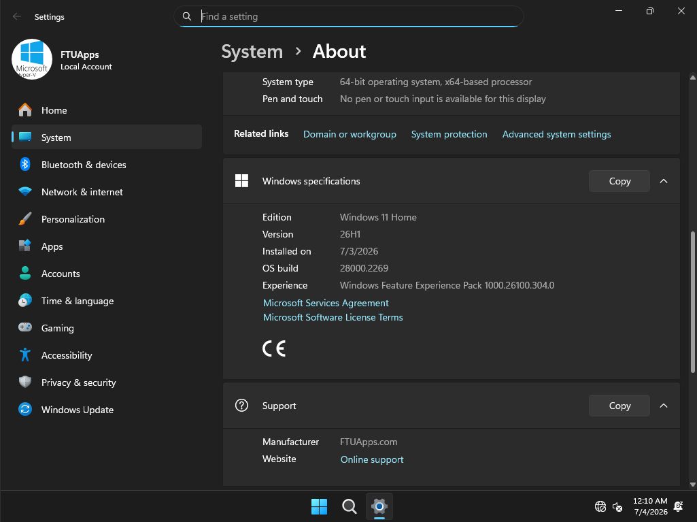Click the Apps icon in sidebar
Viewport: 697px width, 522px height.
coord(25,246)
